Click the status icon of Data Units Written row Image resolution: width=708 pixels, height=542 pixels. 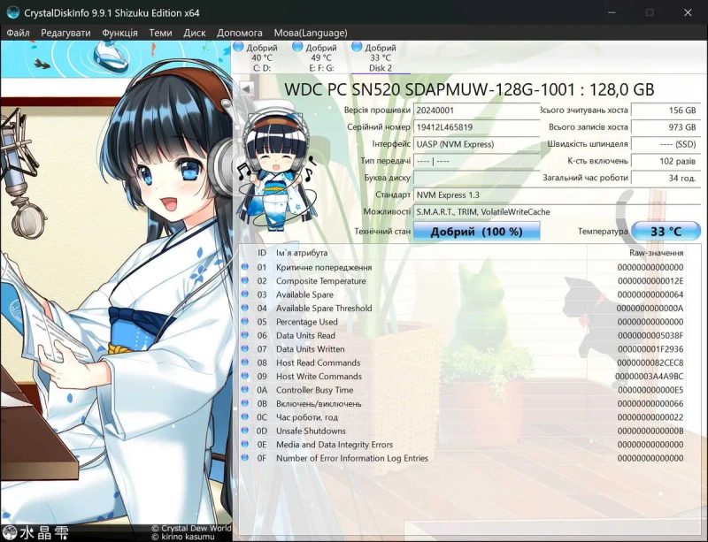[x=245, y=348]
